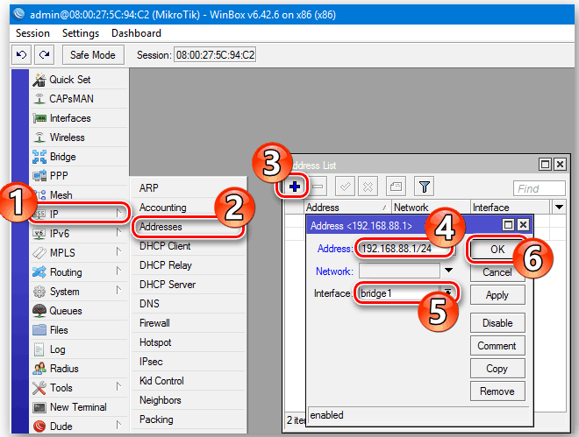Click OK in the Address dialog
This screenshot has height=437, width=579.
(497, 250)
